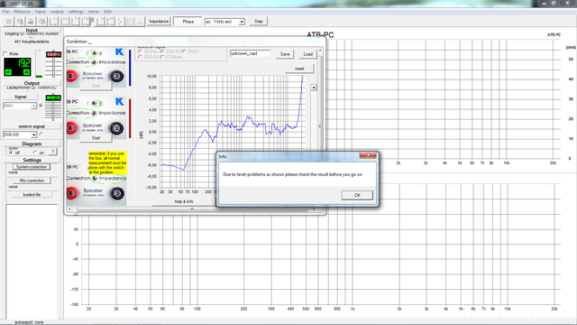577x325 pixels.
Task: Select the CD-Norm radio option
Action: 162,57
